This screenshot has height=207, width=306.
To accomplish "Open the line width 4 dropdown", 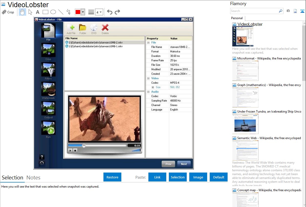I will tap(99, 12).
